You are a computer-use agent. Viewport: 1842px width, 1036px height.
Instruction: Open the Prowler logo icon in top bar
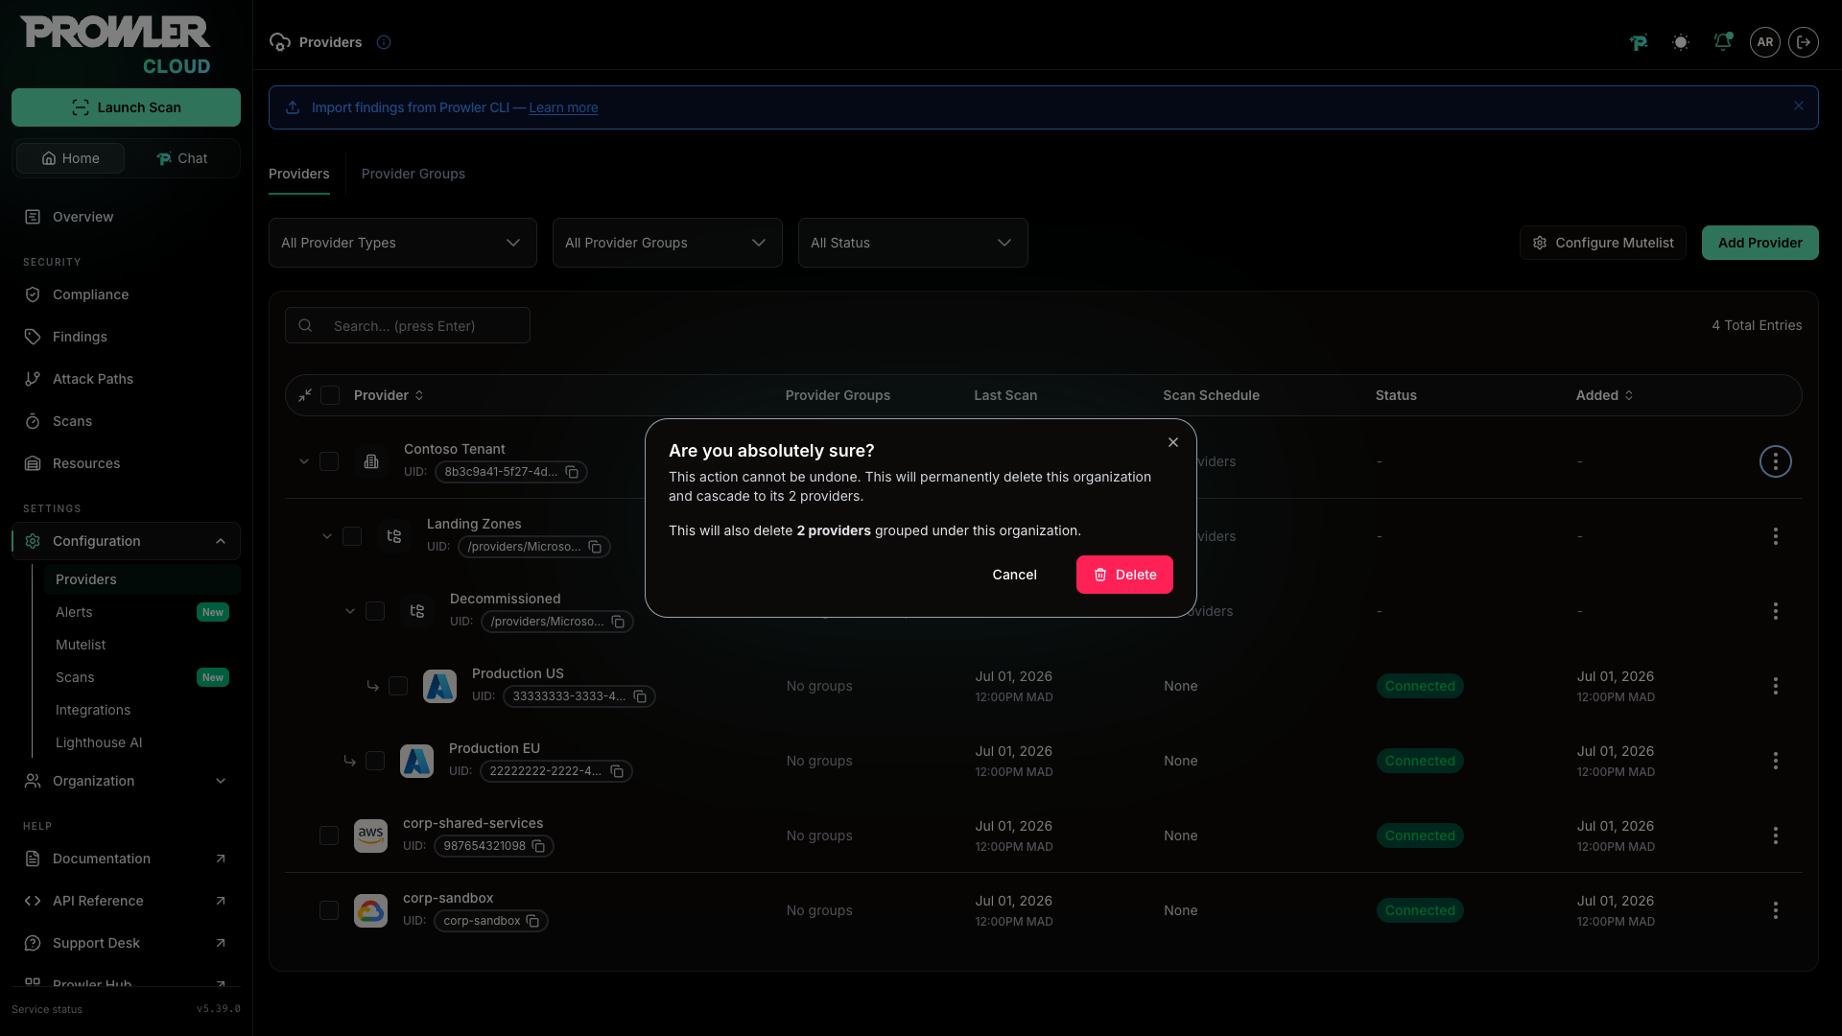click(x=1639, y=42)
